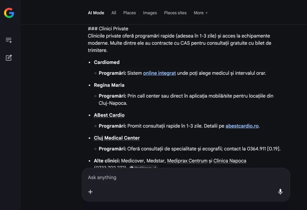Select the Places tab

click(129, 13)
